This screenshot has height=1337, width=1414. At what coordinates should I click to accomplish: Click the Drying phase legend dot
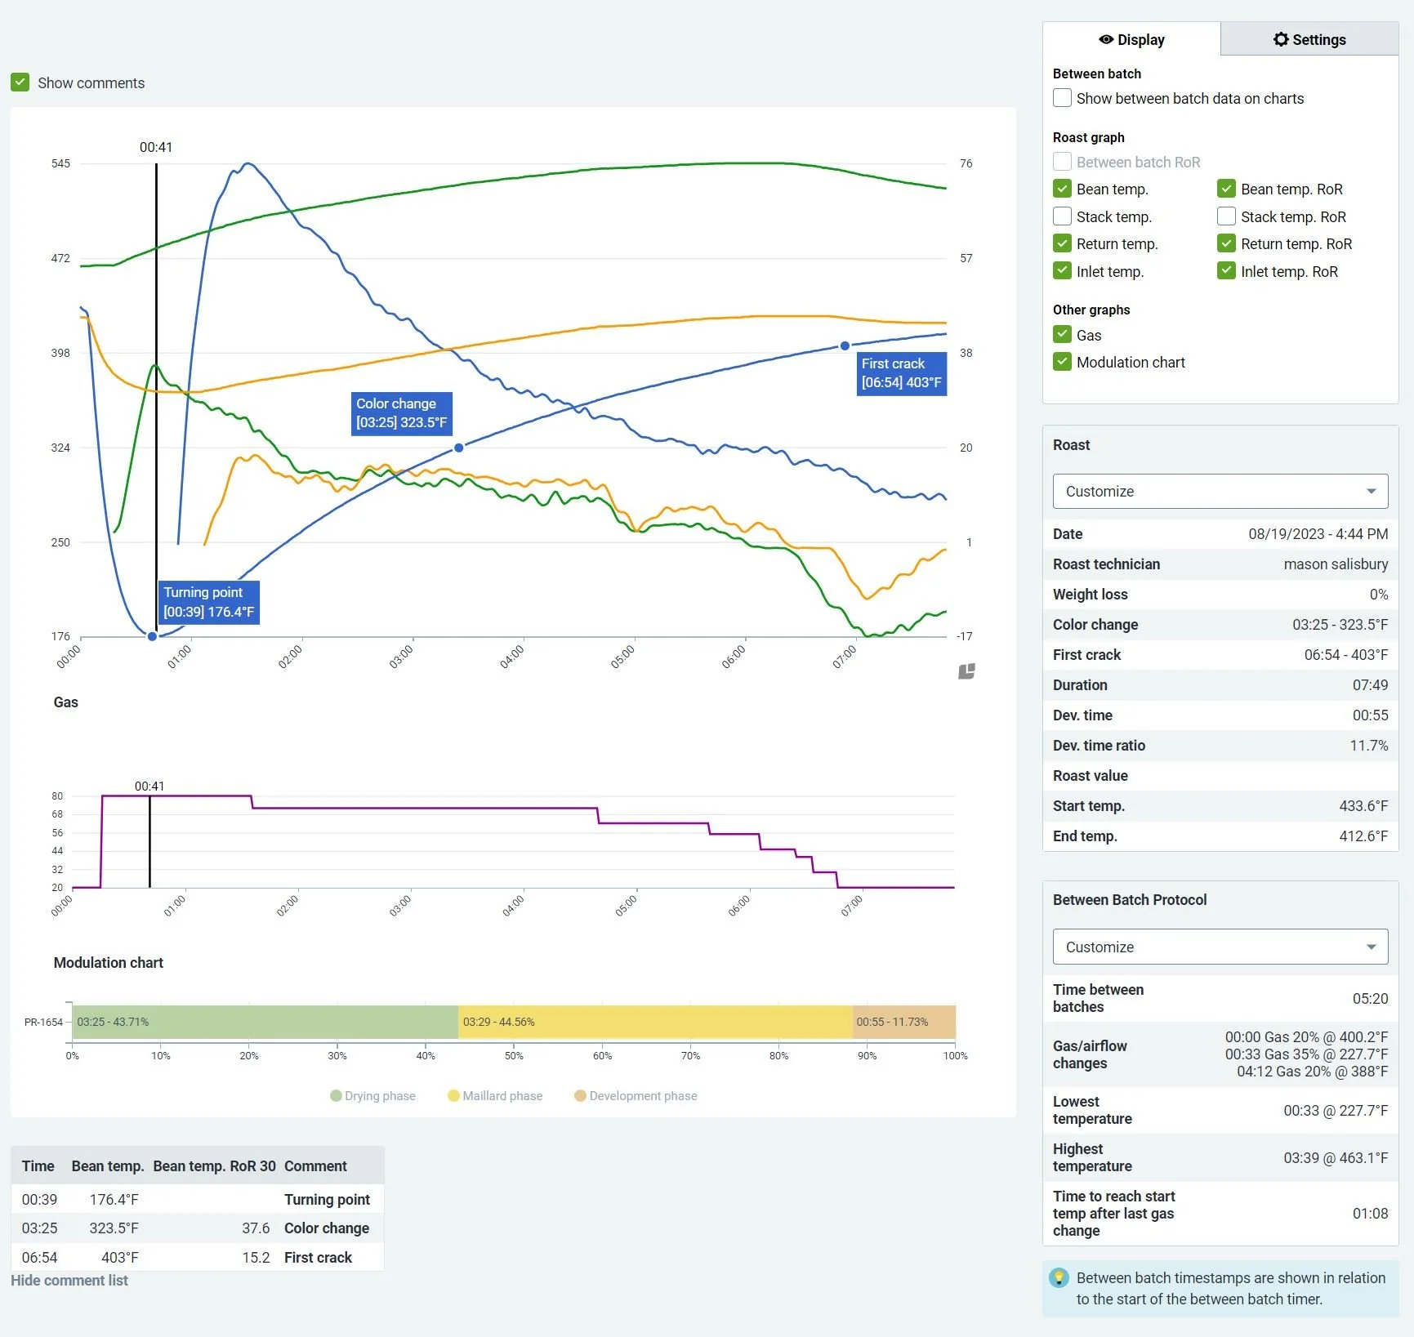pos(336,1096)
